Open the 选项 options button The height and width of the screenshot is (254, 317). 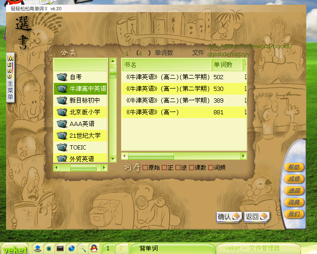294,191
